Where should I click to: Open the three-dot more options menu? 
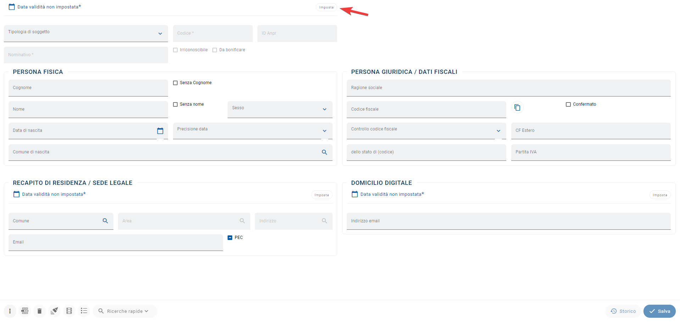coord(10,311)
